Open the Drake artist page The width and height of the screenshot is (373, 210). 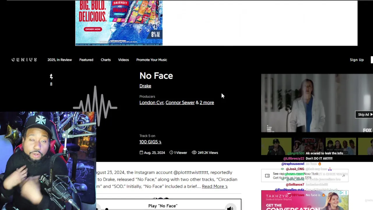(x=145, y=86)
